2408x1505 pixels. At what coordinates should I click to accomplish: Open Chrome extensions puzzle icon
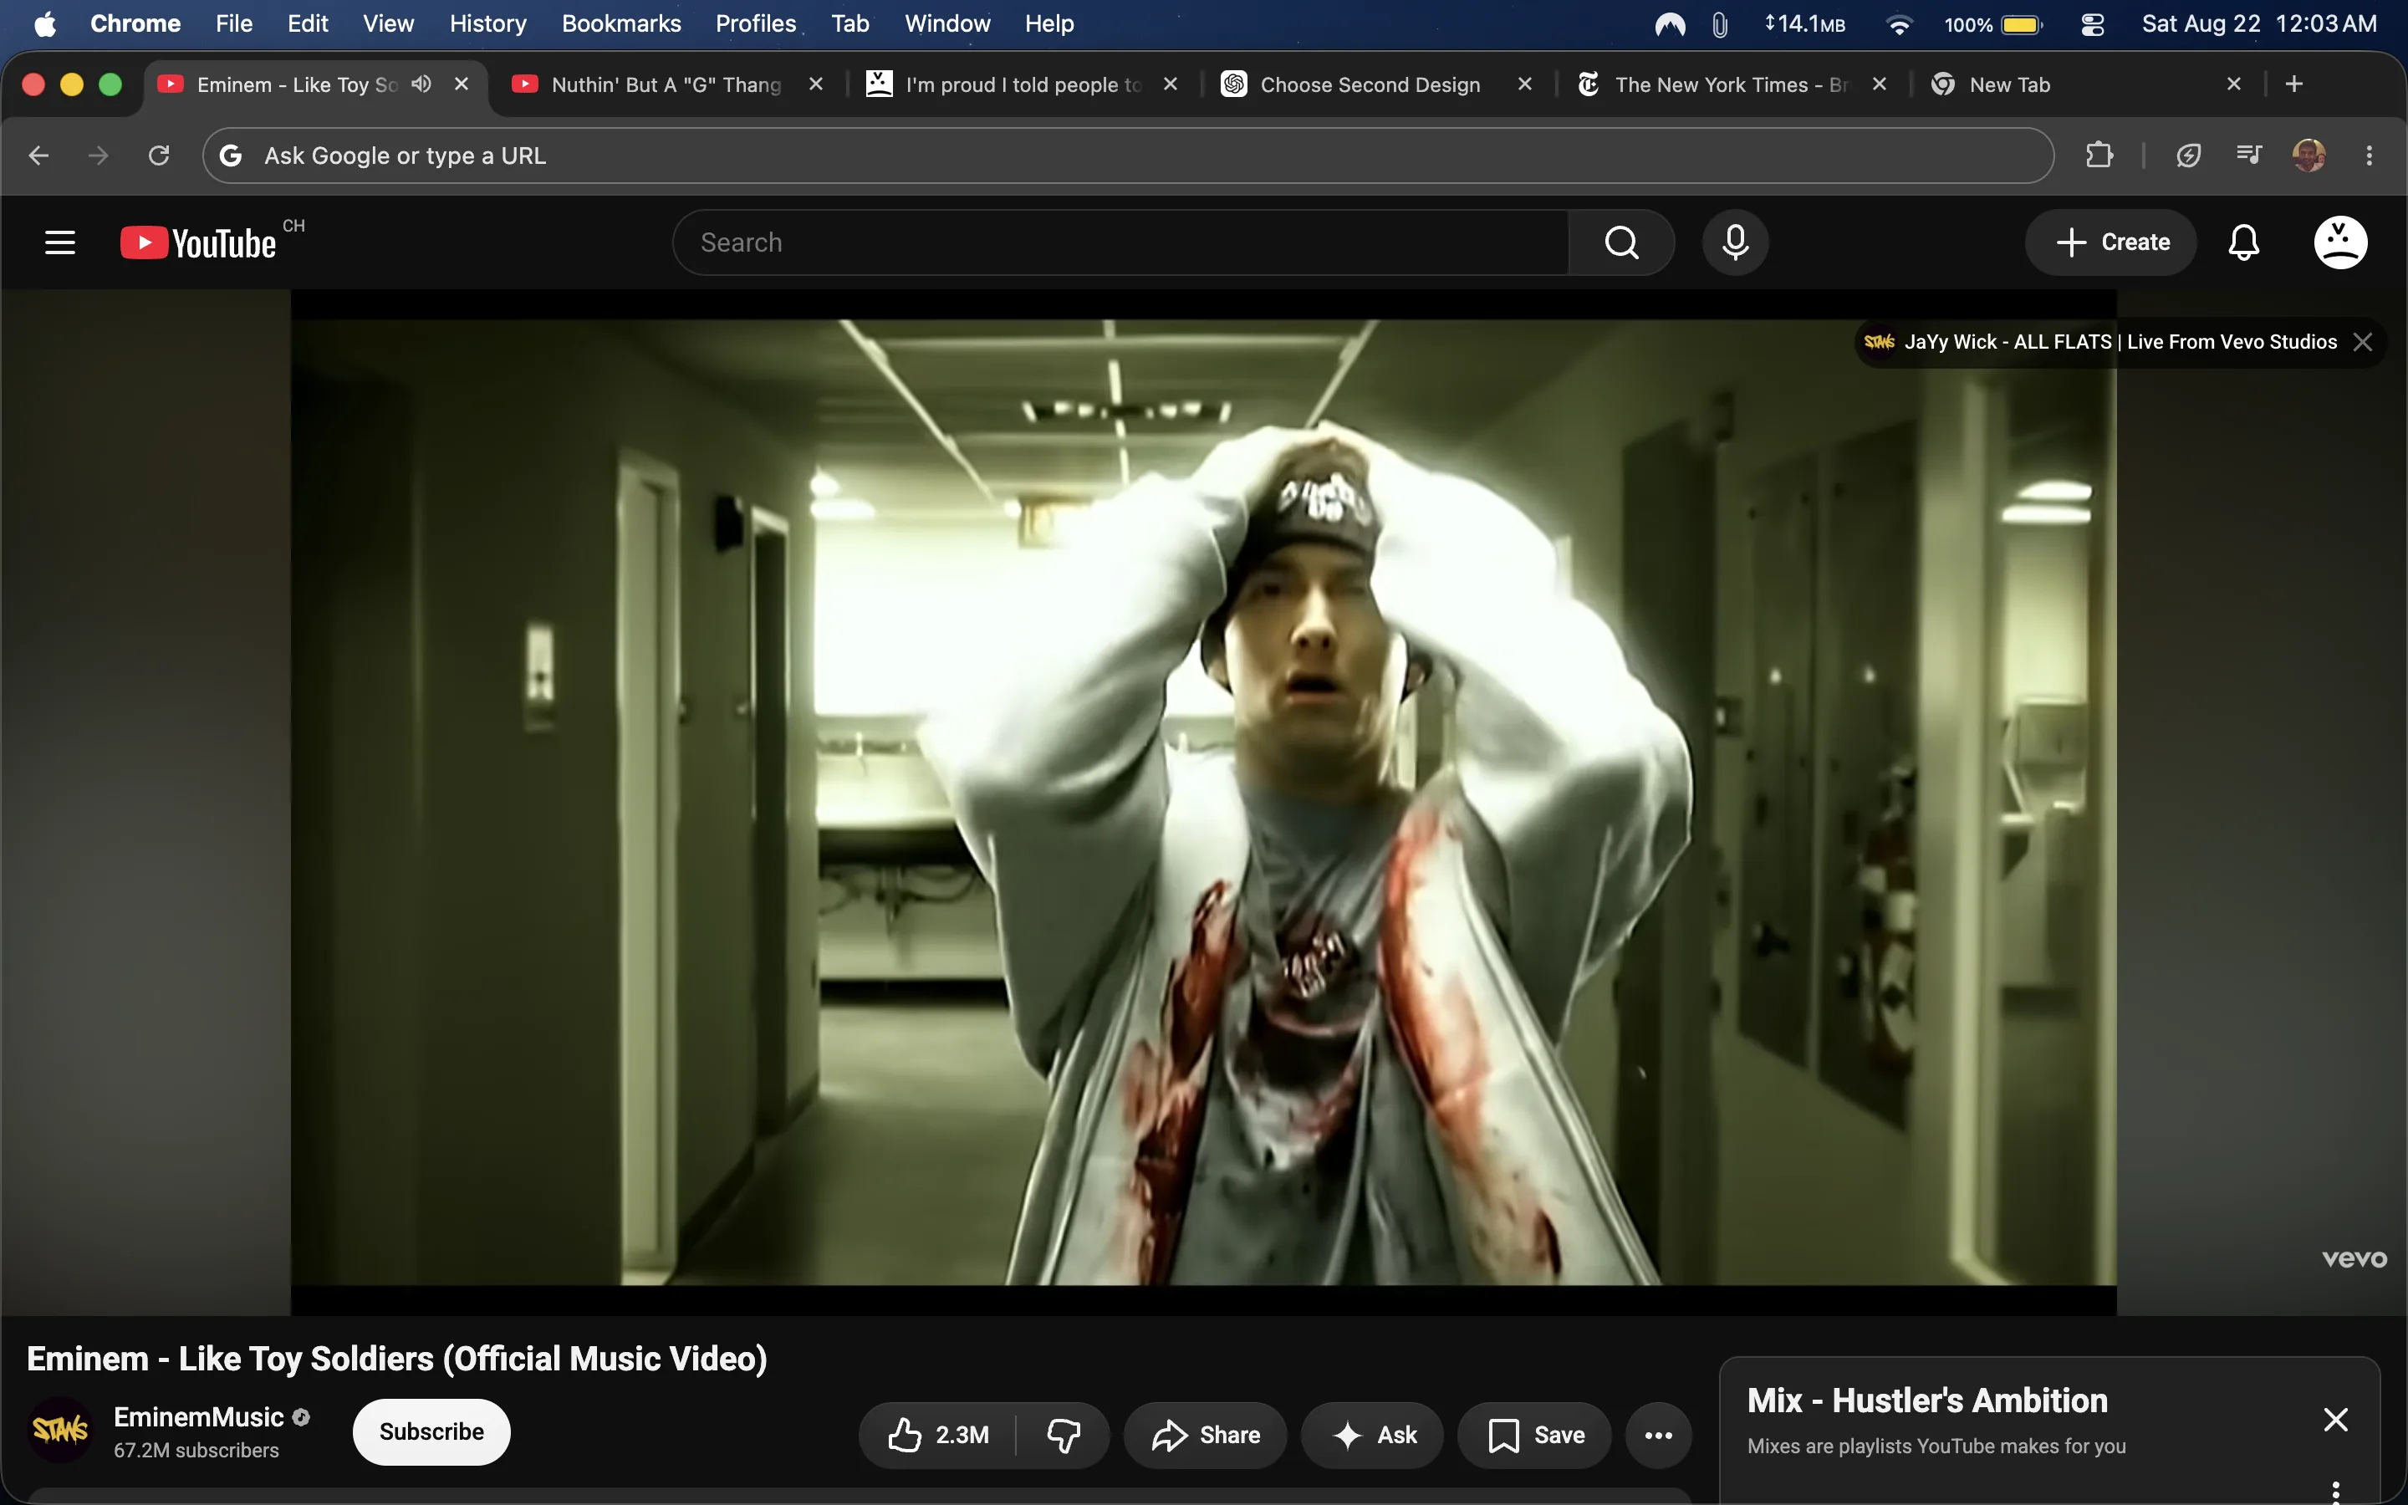click(2099, 156)
